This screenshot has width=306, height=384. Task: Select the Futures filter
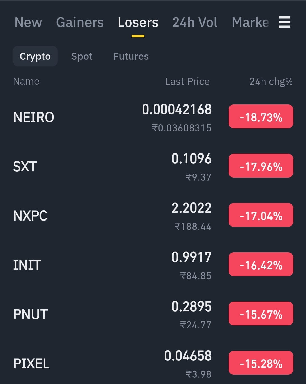pyautogui.click(x=131, y=56)
